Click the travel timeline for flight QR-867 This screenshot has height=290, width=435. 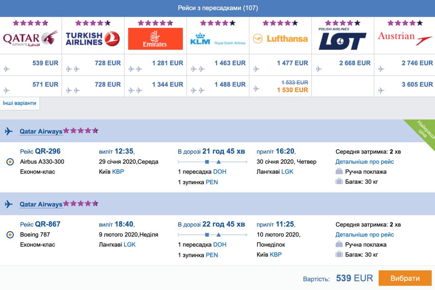tap(212, 235)
